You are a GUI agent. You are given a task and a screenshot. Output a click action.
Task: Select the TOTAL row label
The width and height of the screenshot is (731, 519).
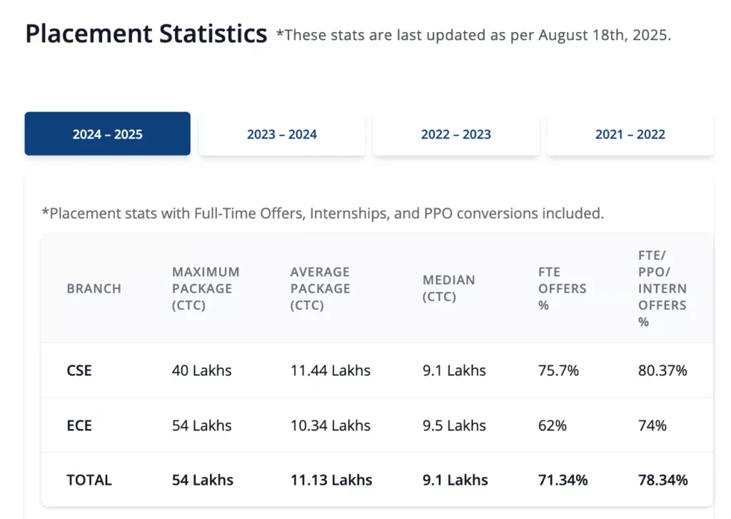(89, 480)
